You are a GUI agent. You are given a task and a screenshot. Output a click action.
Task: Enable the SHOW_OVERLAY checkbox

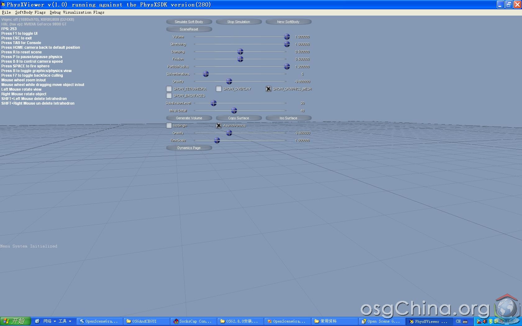[219, 89]
